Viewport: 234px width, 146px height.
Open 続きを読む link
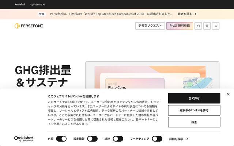tap(187, 14)
